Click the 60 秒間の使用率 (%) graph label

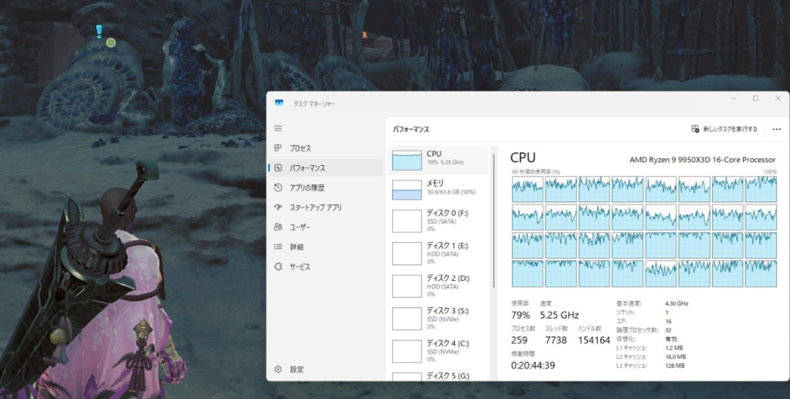click(536, 172)
